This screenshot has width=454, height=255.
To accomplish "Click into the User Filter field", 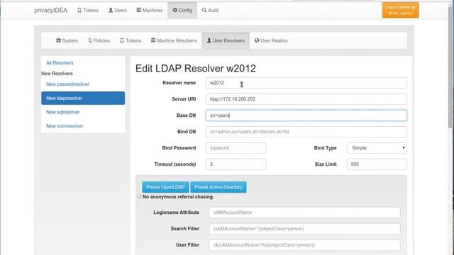I will pos(304,245).
